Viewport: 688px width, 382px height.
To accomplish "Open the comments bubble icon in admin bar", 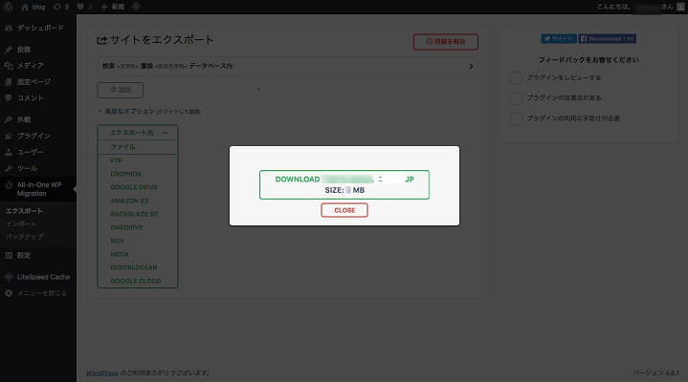I will click(80, 7).
